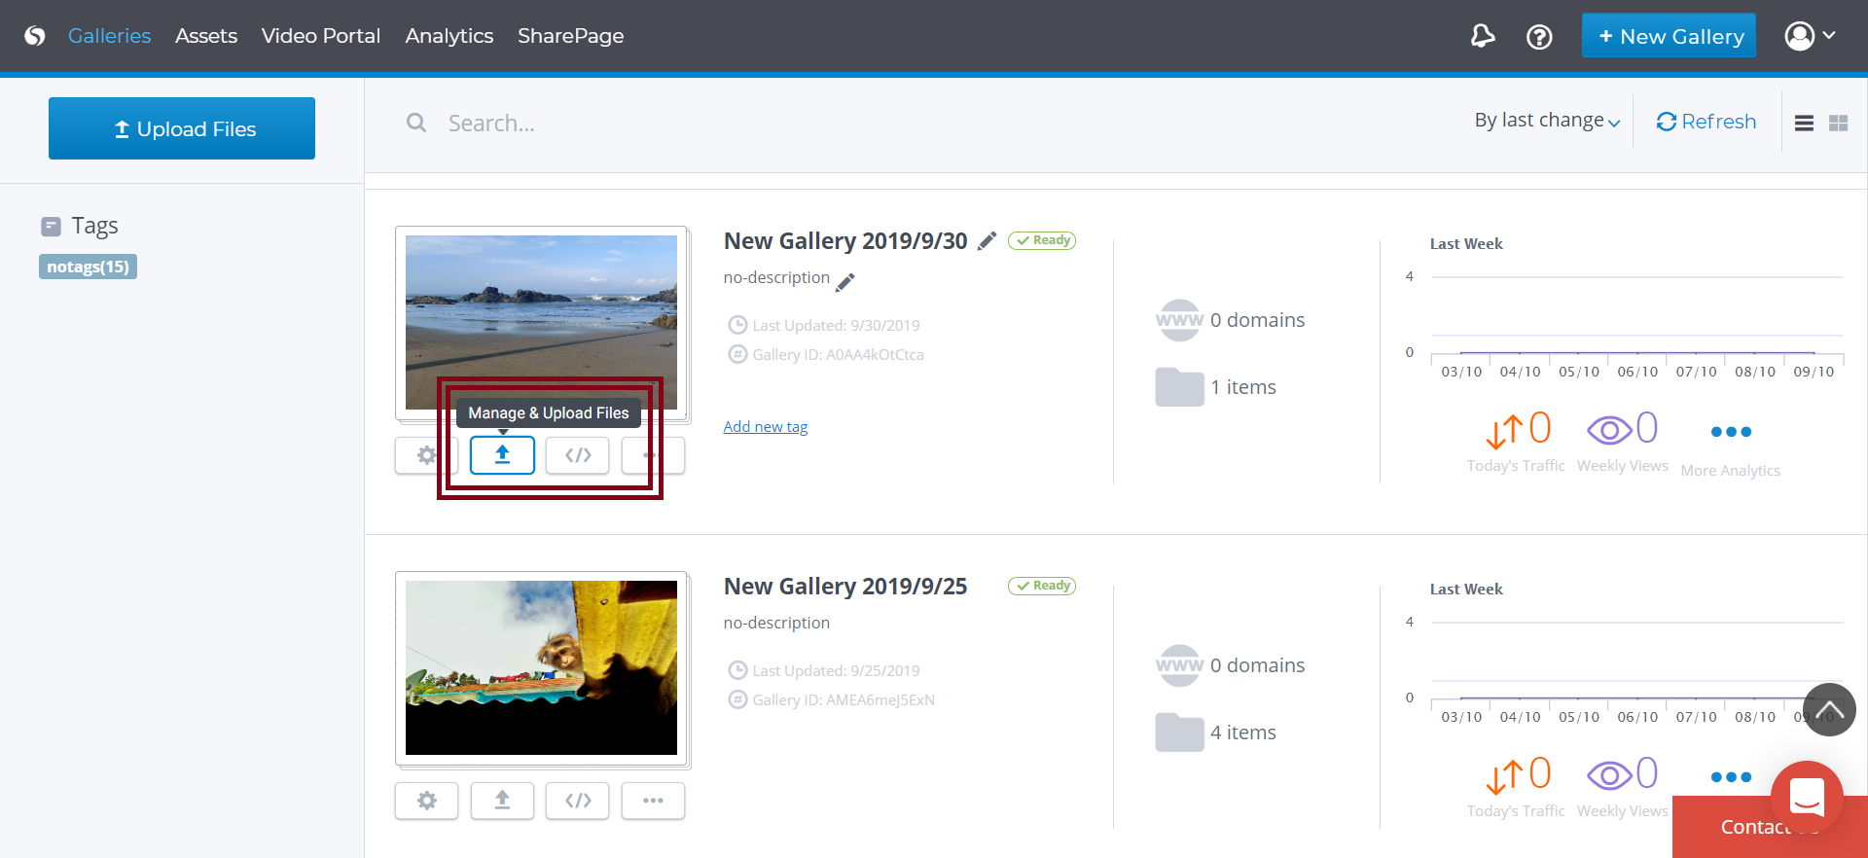
Task: Go to the Analytics menu
Action: (x=449, y=36)
